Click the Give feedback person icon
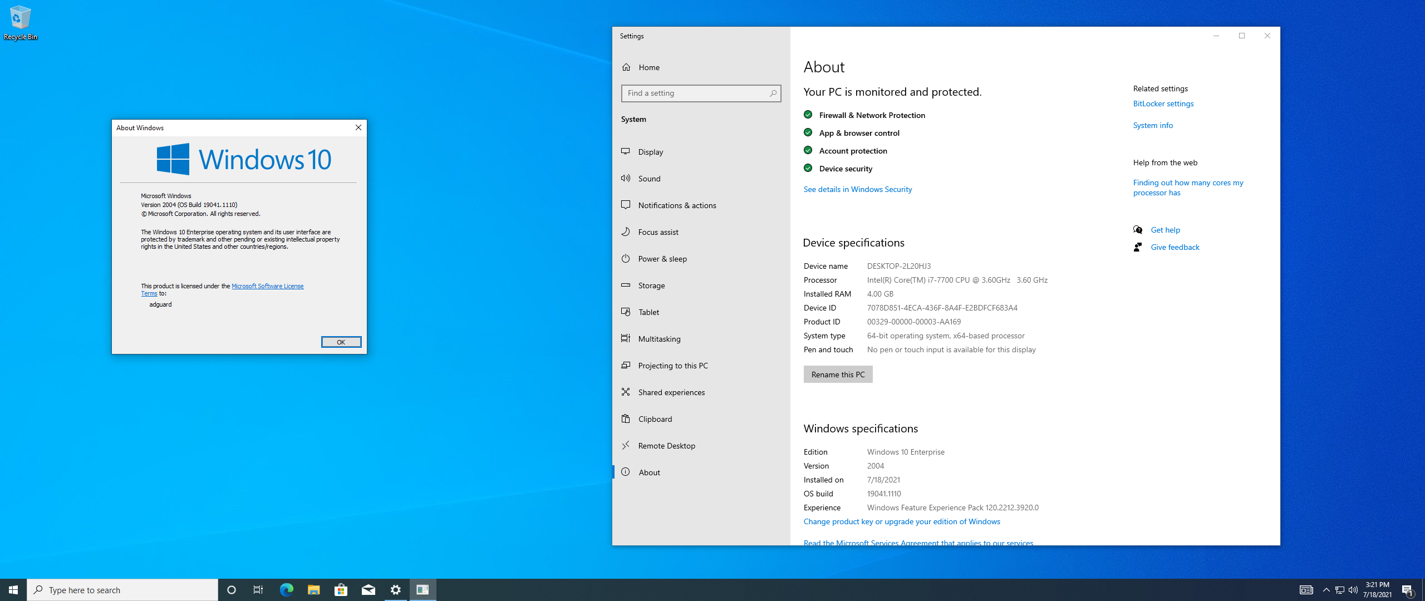Viewport: 1425px width, 601px height. click(x=1138, y=247)
